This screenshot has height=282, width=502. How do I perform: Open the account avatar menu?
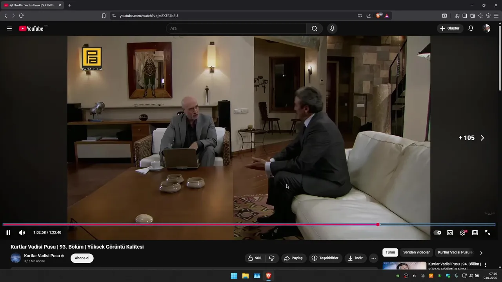coord(486,29)
